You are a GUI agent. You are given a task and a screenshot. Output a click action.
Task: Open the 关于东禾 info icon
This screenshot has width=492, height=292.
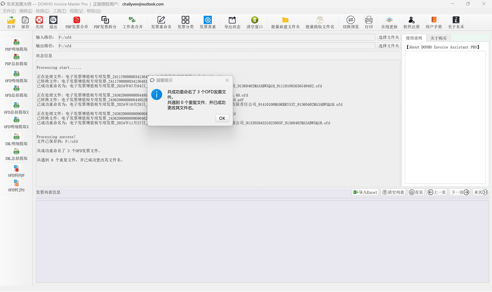tap(456, 22)
